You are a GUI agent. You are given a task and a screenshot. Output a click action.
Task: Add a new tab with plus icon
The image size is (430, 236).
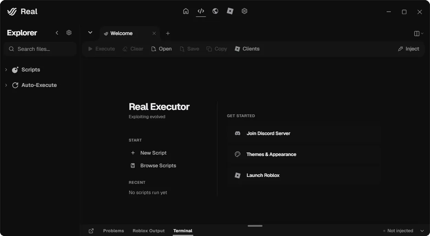[x=168, y=33]
